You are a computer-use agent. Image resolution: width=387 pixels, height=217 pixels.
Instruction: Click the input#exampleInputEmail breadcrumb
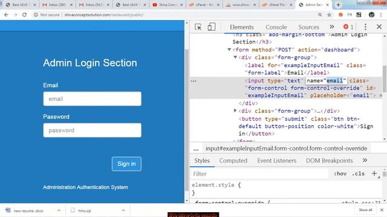(x=286, y=149)
